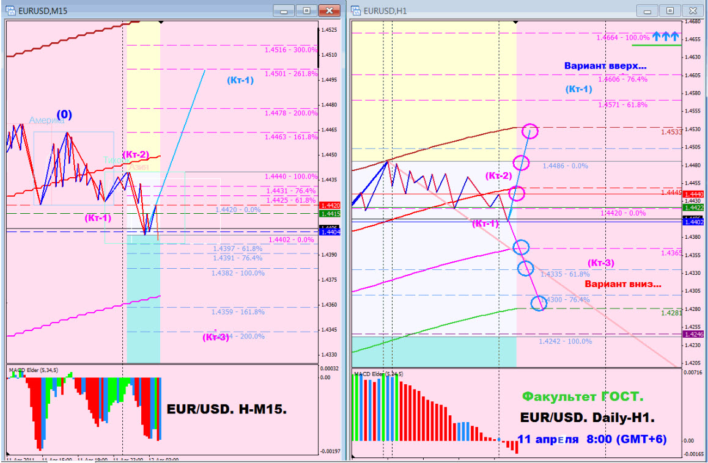The height and width of the screenshot is (463, 708).
Task: Select the "1.4359 - 161.8%" blue level
Action: (238, 312)
